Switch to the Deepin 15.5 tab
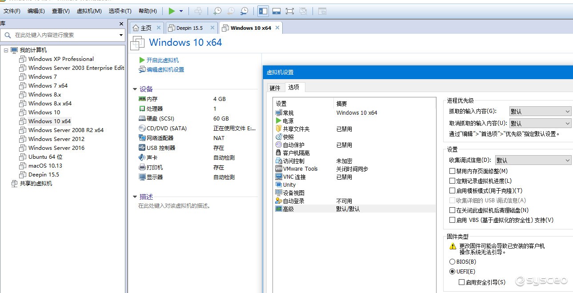 [189, 28]
